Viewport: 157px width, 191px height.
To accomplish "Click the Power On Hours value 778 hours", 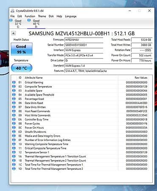I will (142, 61).
